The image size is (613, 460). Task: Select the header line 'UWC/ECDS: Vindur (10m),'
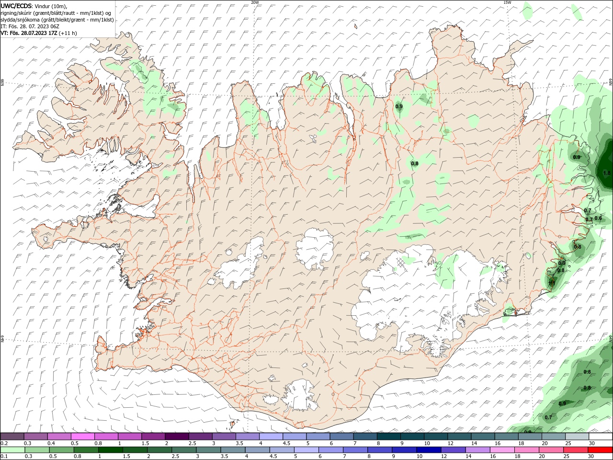tap(34, 6)
